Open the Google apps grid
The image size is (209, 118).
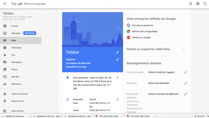[x=190, y=4]
